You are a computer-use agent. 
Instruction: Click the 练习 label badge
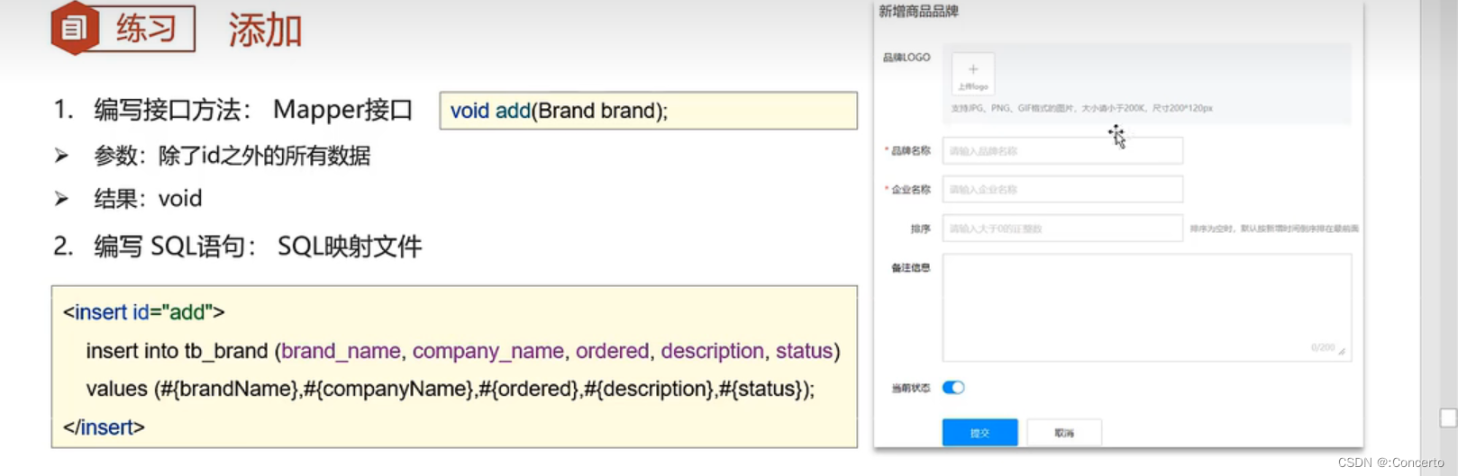tap(145, 29)
